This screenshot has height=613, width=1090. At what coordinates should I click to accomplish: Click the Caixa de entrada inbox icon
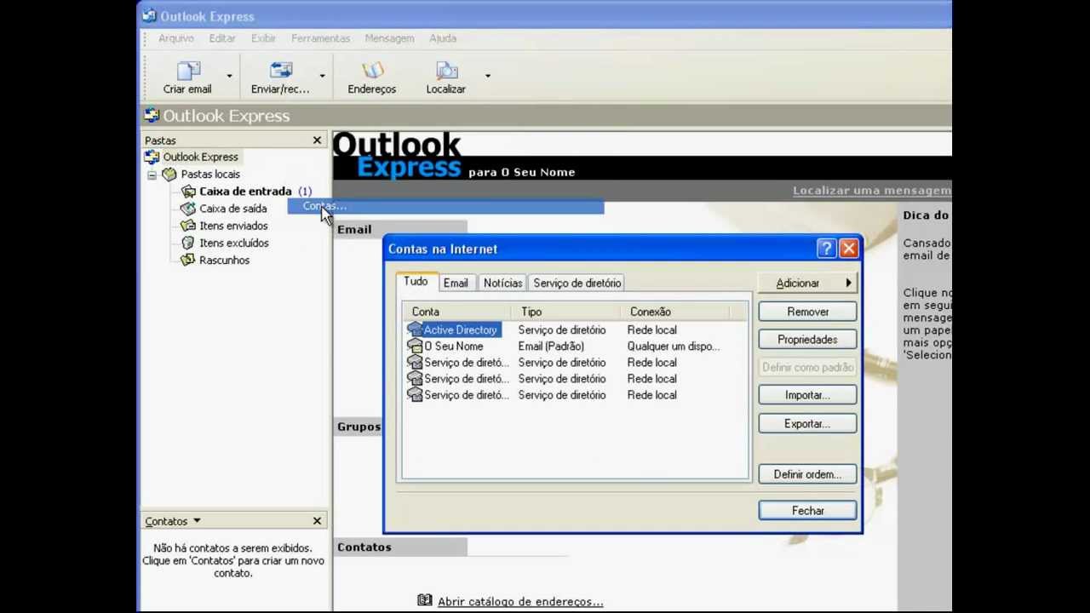(x=188, y=192)
